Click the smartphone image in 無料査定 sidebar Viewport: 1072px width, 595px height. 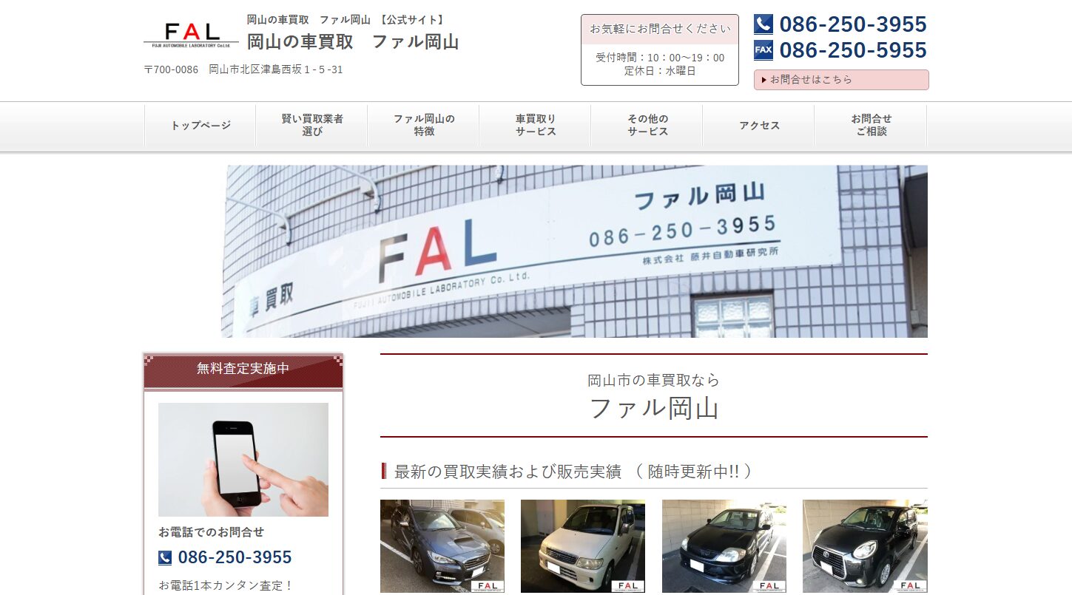click(x=243, y=460)
